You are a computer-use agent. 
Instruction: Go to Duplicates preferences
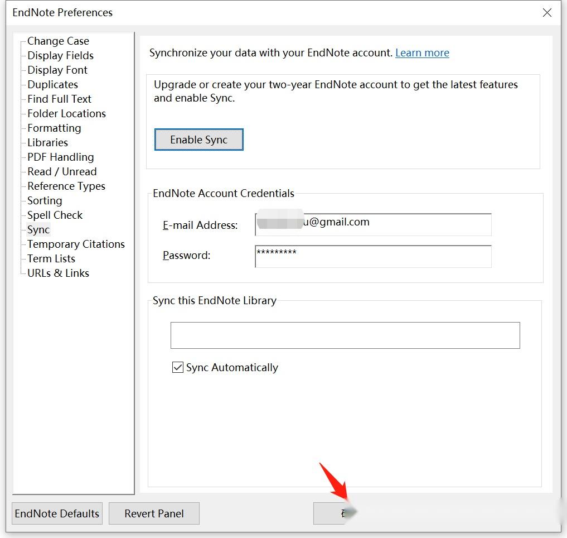point(52,85)
